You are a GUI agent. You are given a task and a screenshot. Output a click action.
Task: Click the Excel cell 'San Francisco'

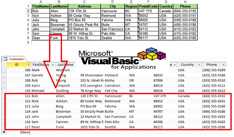(113, 29)
